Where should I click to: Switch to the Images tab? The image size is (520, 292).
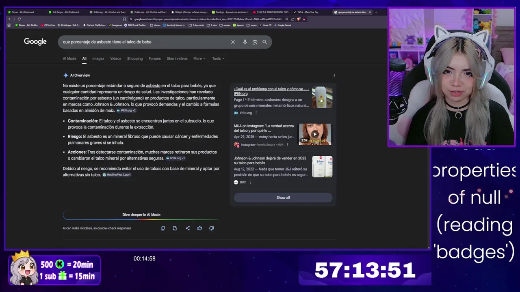tap(98, 58)
